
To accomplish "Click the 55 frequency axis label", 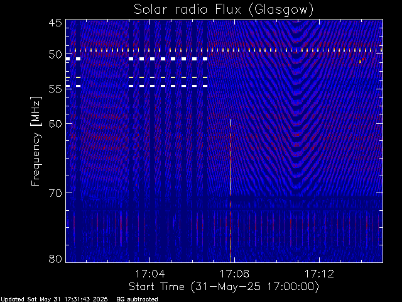I will 55,89.
